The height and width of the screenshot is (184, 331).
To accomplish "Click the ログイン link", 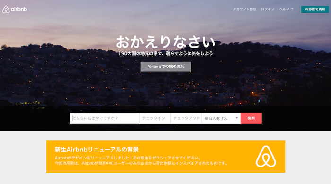I will (268, 9).
